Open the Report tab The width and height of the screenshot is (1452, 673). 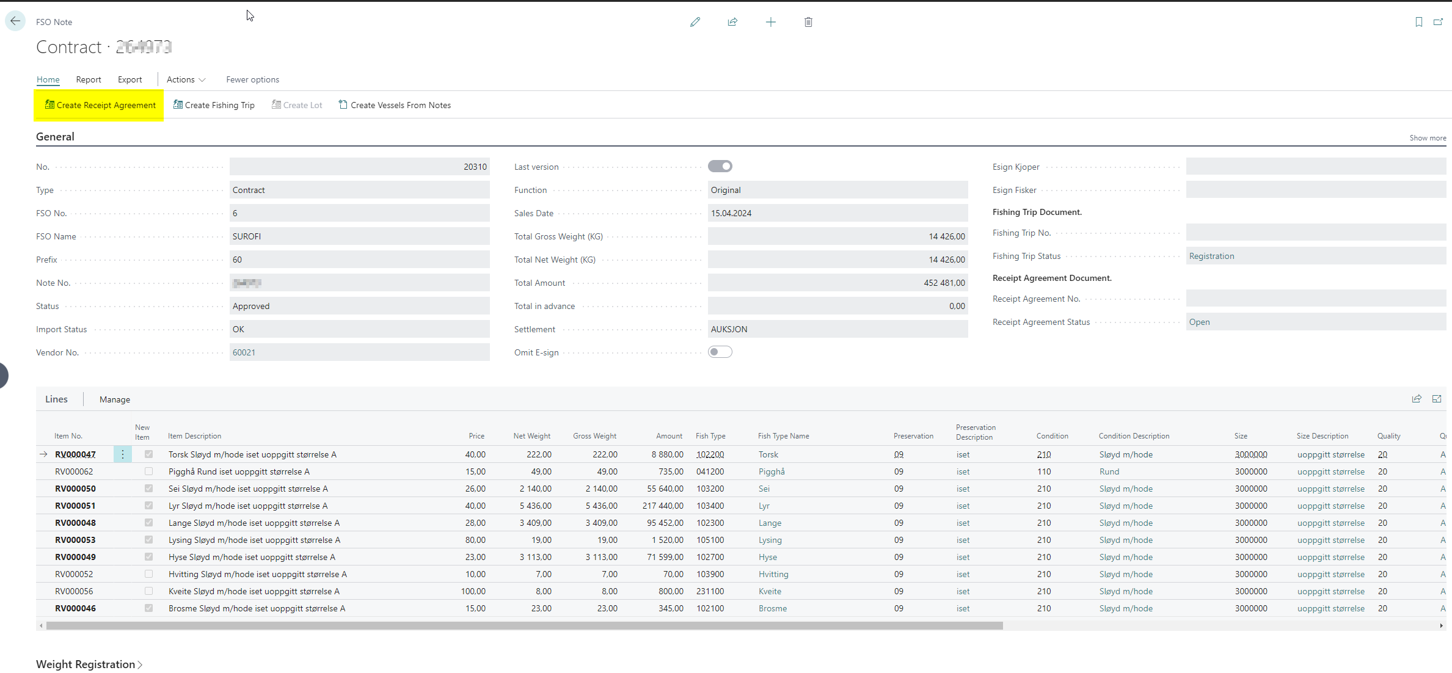[89, 79]
